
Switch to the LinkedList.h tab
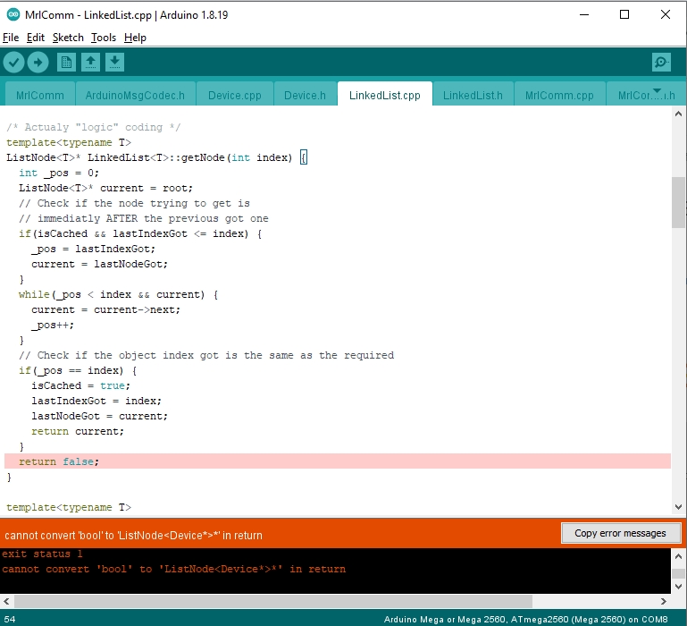(473, 95)
